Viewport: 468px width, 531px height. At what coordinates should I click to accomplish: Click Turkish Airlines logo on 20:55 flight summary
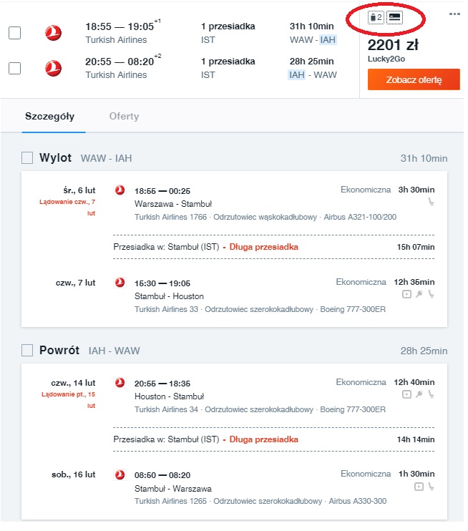(54, 68)
